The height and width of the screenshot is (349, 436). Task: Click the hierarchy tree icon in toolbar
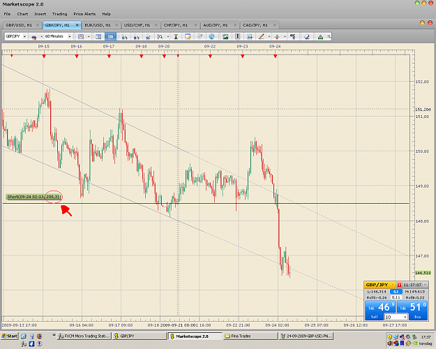pos(320,36)
